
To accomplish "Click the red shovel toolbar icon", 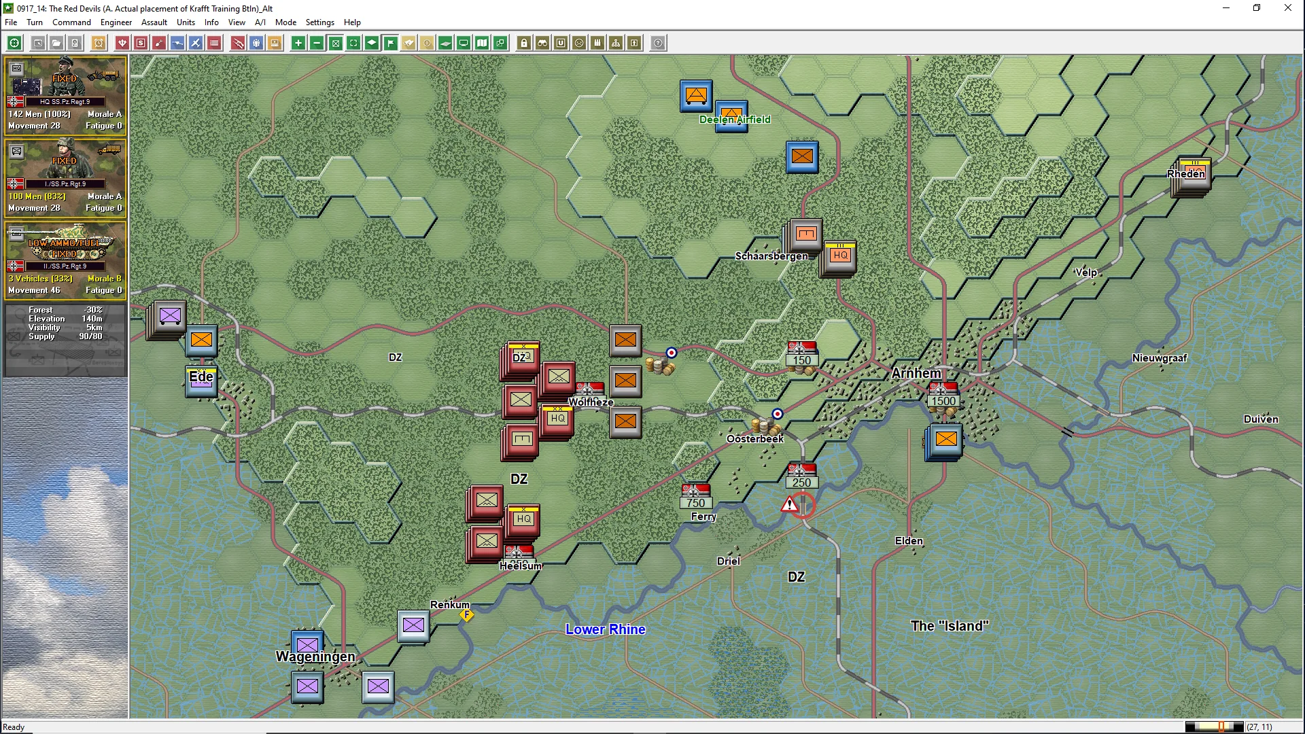I will pos(159,43).
